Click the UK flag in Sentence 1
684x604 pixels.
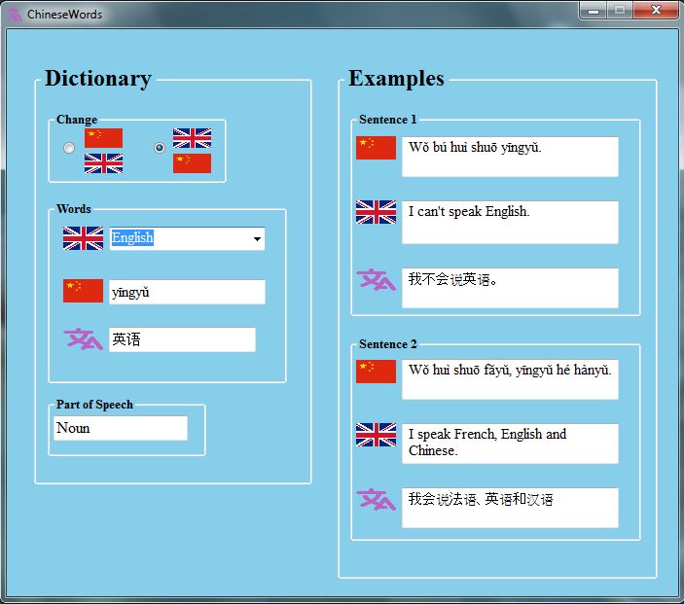click(x=376, y=212)
